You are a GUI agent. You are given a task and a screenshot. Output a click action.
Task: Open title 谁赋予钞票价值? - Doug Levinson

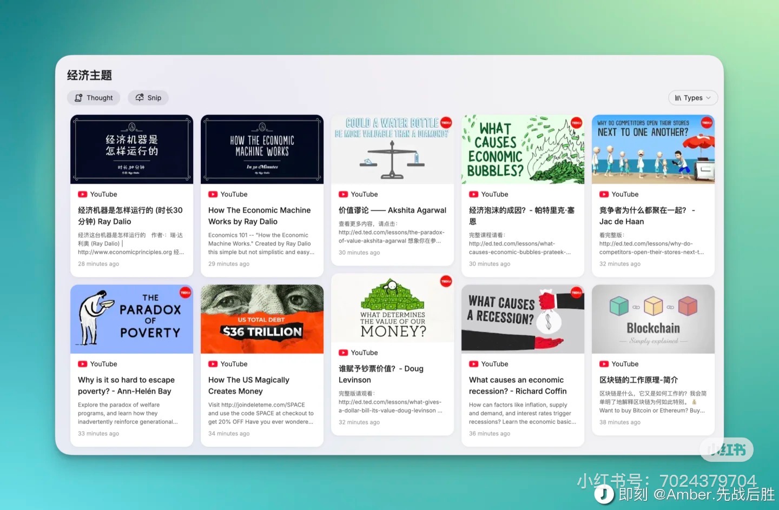point(381,374)
